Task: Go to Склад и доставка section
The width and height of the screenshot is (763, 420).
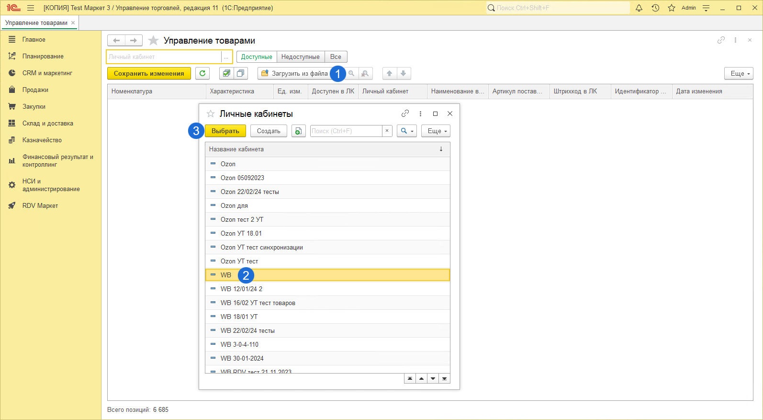Action: click(x=47, y=123)
